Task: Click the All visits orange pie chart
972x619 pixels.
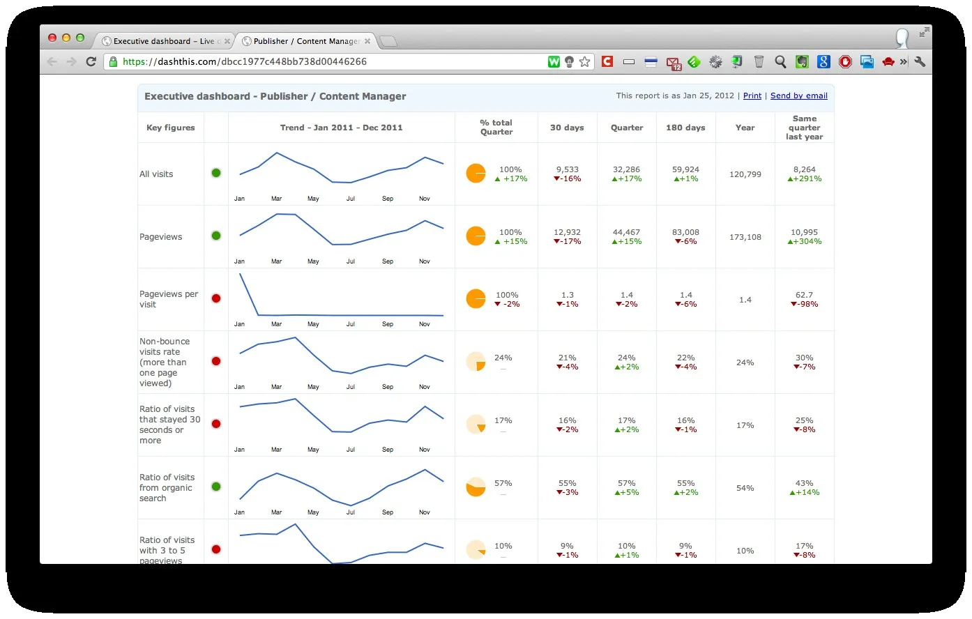Action: coord(476,173)
